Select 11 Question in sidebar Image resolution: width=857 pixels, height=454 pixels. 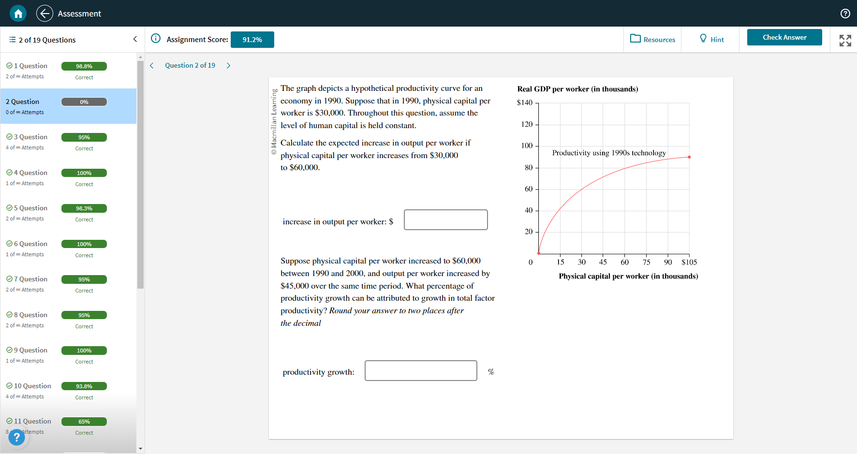(x=68, y=426)
